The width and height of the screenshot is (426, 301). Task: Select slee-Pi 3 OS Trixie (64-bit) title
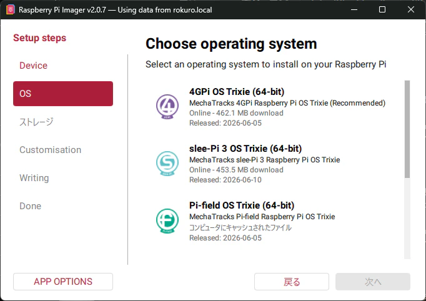245,149
